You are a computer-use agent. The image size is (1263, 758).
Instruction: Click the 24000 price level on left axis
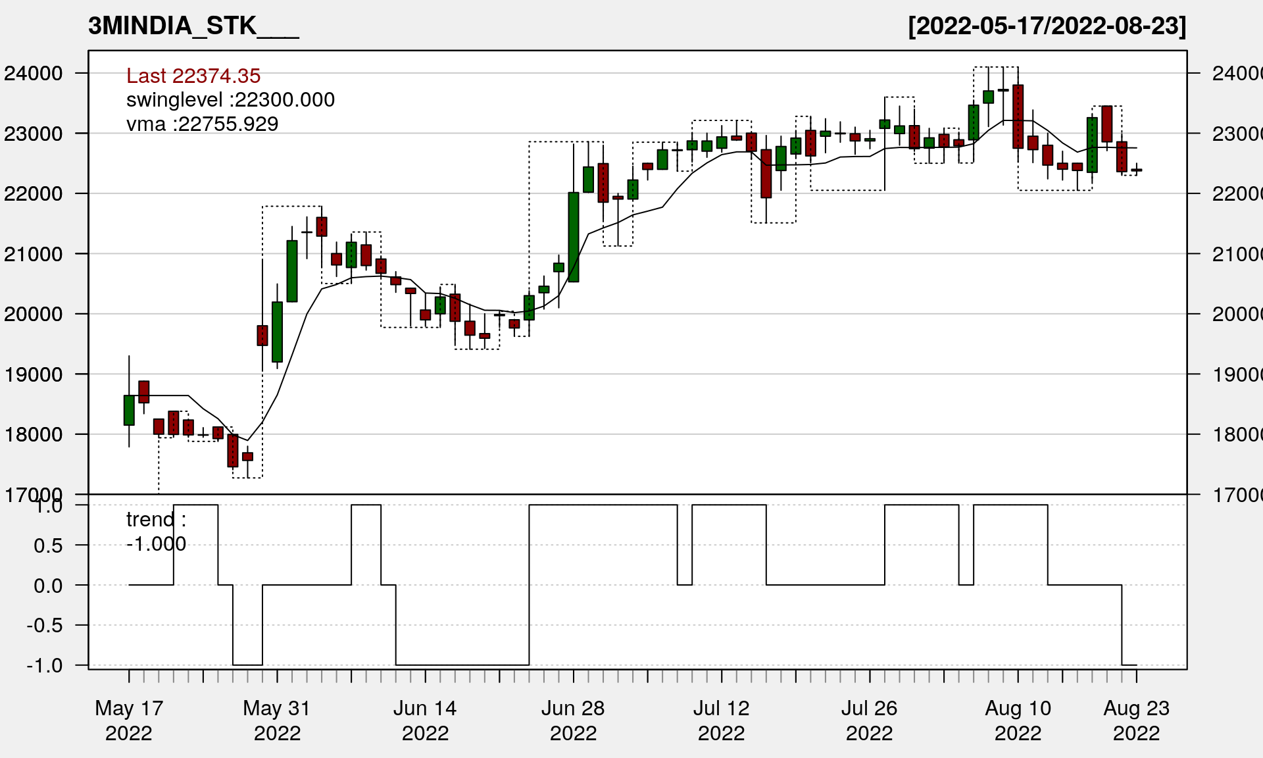[x=33, y=73]
